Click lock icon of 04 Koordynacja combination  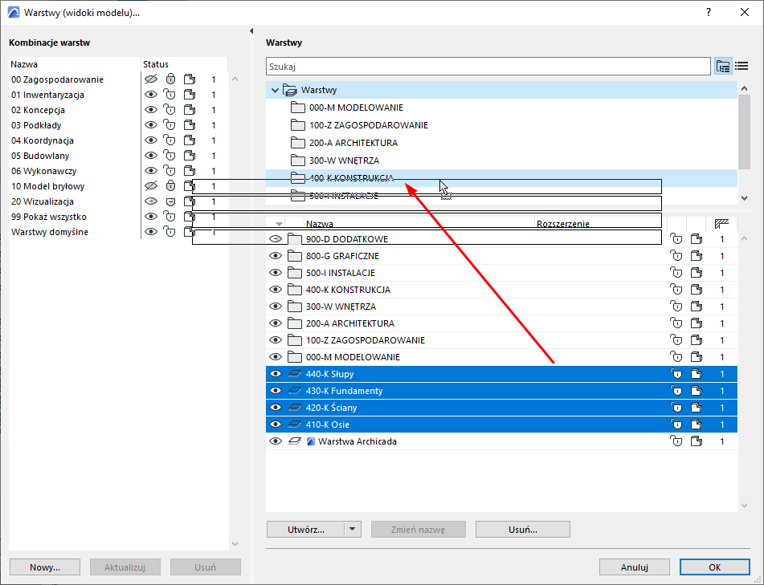[170, 140]
